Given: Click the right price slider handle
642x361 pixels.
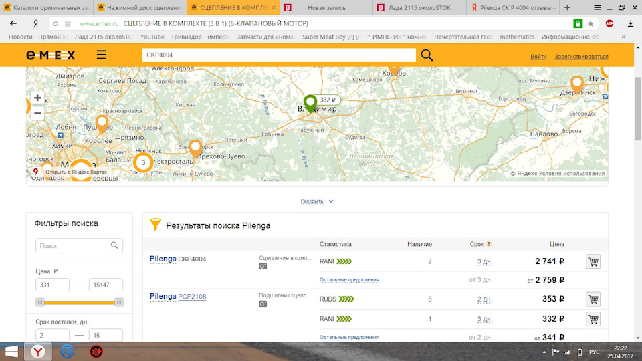Looking at the screenshot, I should [x=119, y=302].
